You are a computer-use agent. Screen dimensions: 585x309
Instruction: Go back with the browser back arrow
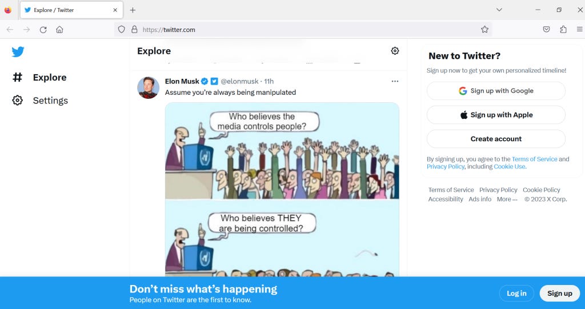pos(10,30)
